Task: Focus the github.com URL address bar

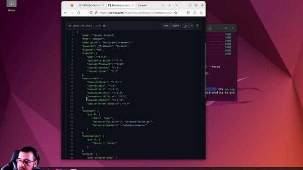Action: coord(136,13)
